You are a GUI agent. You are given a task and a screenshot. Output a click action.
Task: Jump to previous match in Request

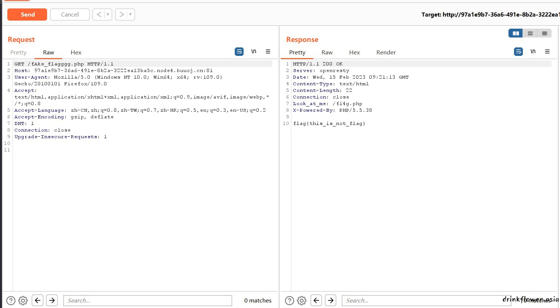[38, 300]
